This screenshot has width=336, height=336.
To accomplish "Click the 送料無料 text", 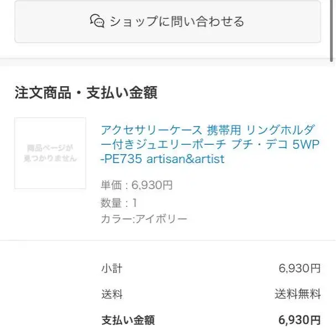I will point(297,294).
